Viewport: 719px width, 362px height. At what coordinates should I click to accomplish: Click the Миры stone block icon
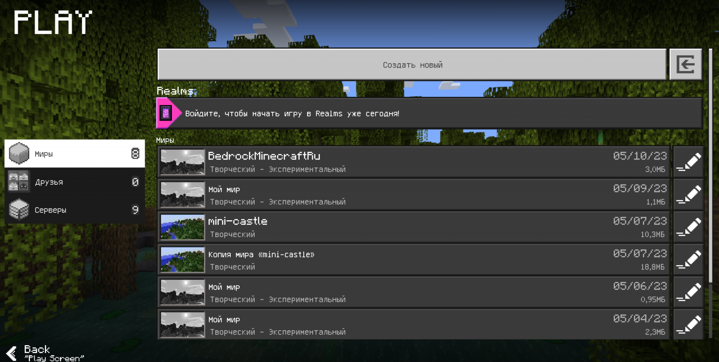pos(19,153)
